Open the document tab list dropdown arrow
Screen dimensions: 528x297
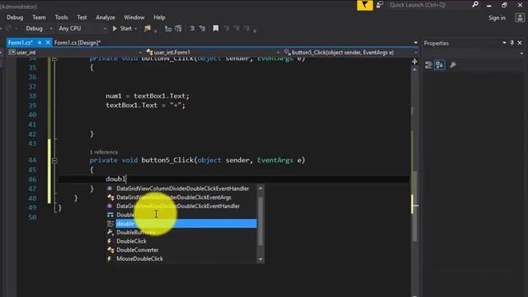[416, 43]
